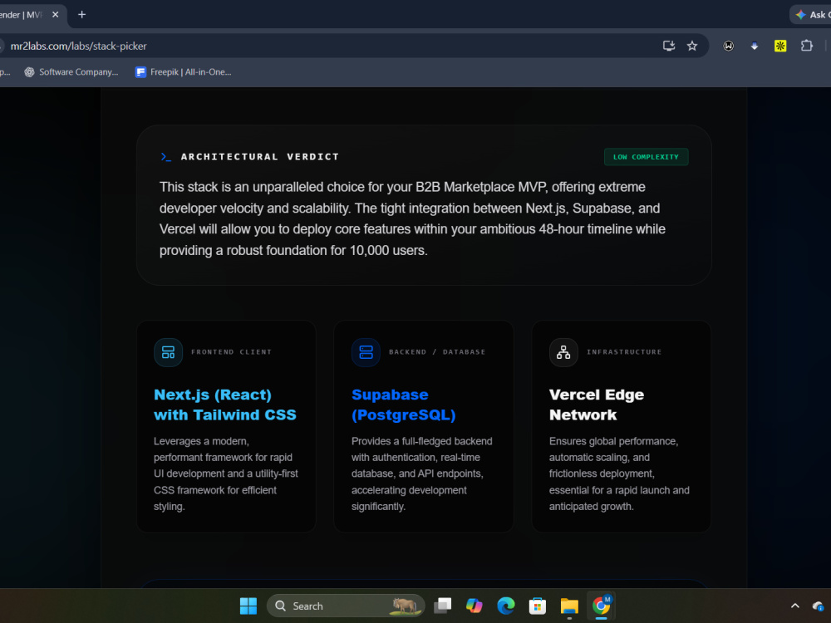
Task: Click the verdict paragraph about B2B Marketplace MVP
Action: [x=412, y=218]
